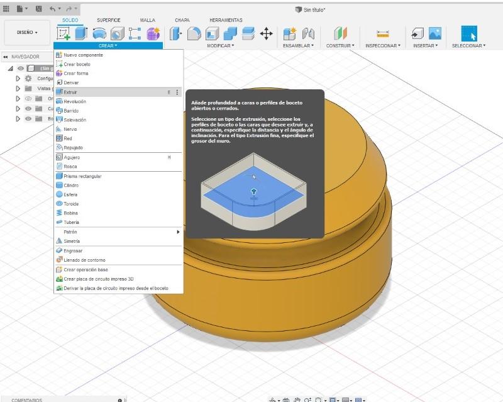This screenshot has width=503, height=402.
Task: Open the MODIFICAR dropdown
Action: (221, 45)
